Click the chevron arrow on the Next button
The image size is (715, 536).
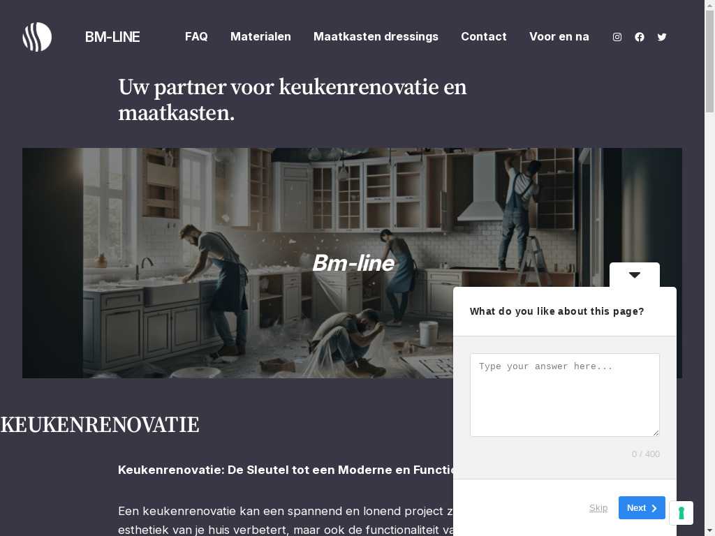[x=654, y=508]
